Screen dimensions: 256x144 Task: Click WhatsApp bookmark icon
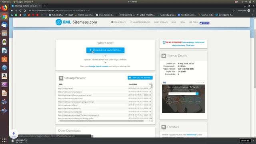pyautogui.click(x=16, y=15)
